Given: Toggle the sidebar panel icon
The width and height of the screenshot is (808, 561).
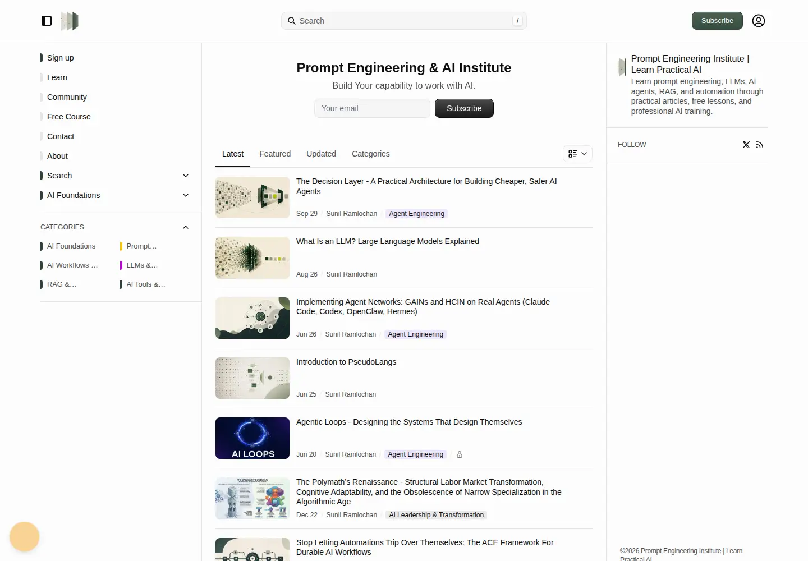Looking at the screenshot, I should click(47, 21).
